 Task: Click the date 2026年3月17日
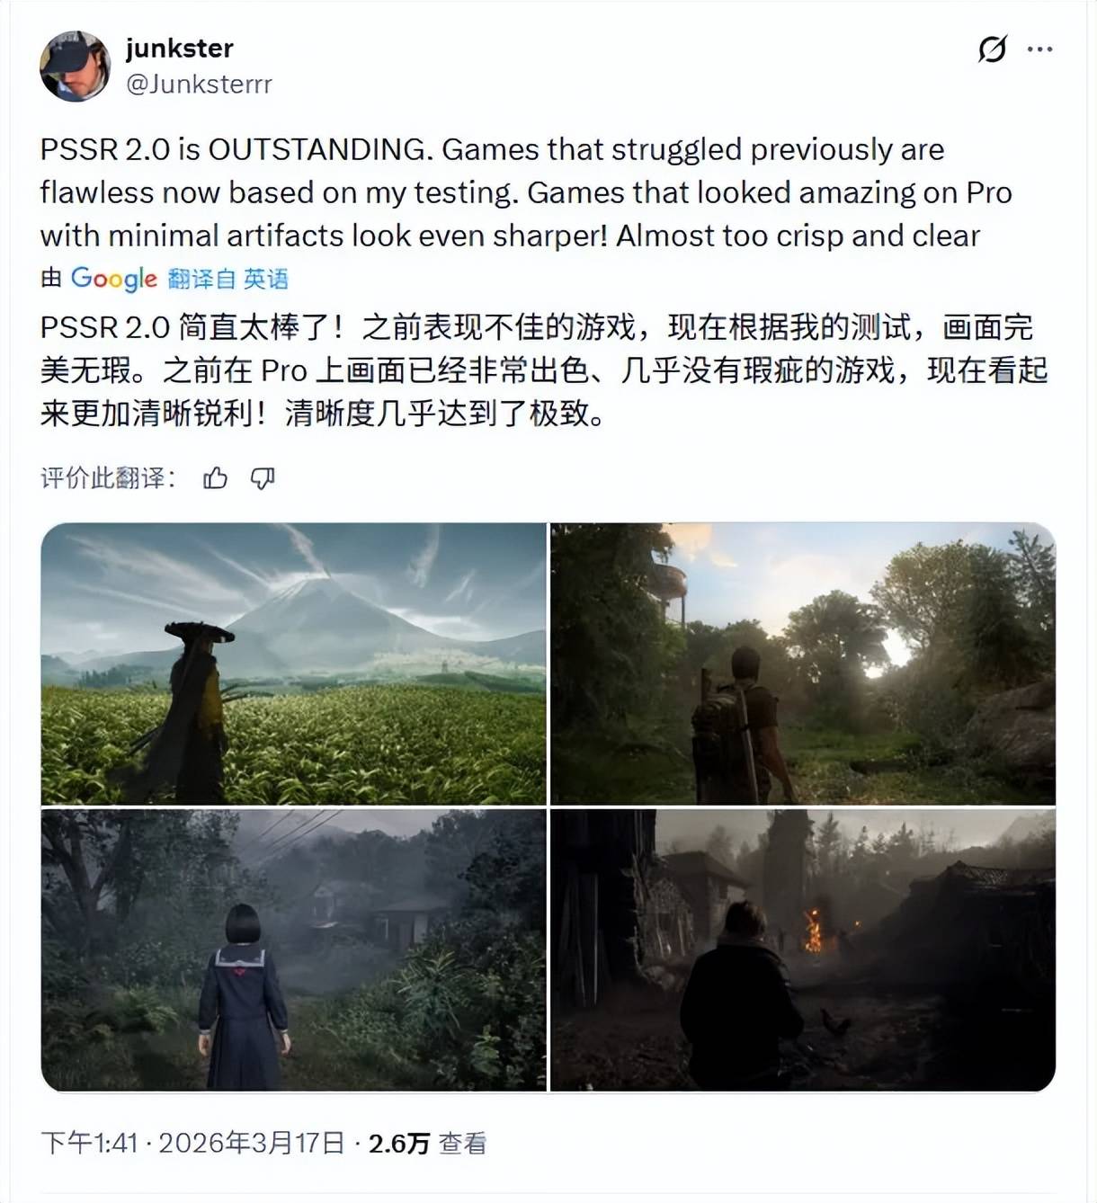[x=253, y=1143]
